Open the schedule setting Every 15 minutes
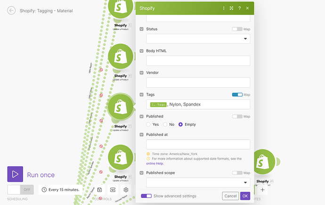 (x=60, y=189)
